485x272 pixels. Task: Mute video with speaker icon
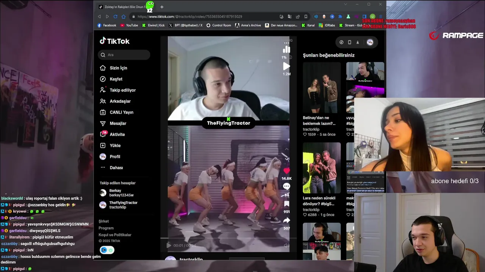tap(286, 246)
